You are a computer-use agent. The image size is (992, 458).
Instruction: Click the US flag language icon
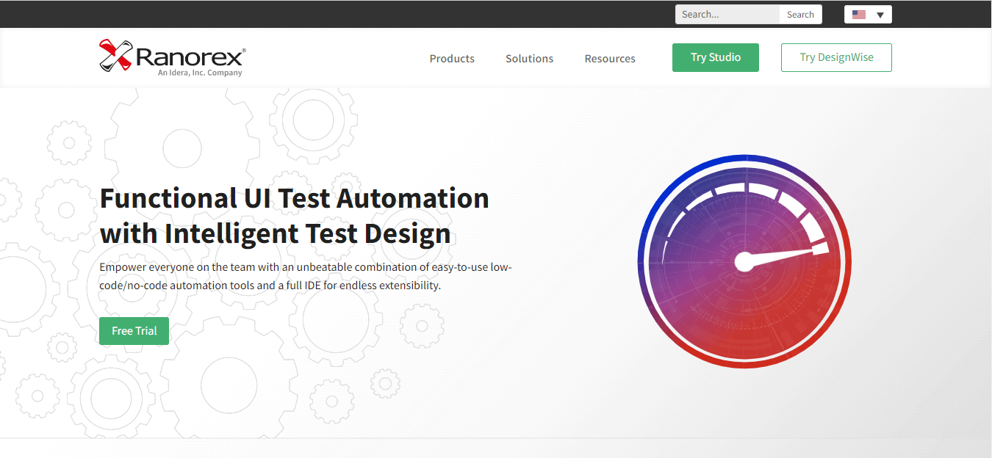859,15
